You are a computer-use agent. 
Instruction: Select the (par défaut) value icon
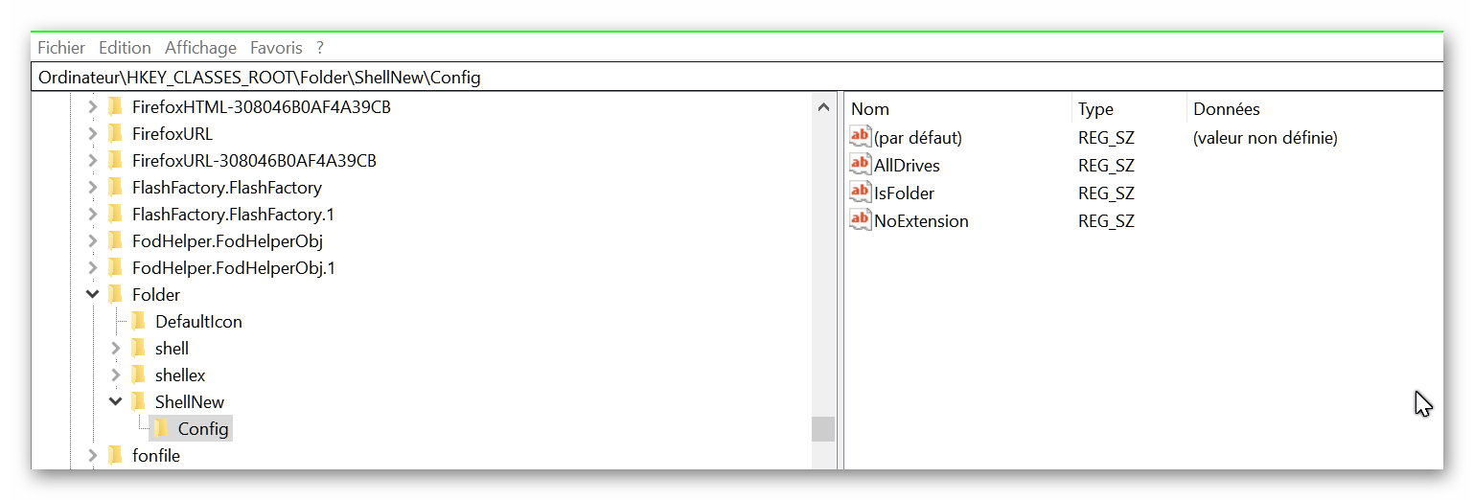coord(860,137)
